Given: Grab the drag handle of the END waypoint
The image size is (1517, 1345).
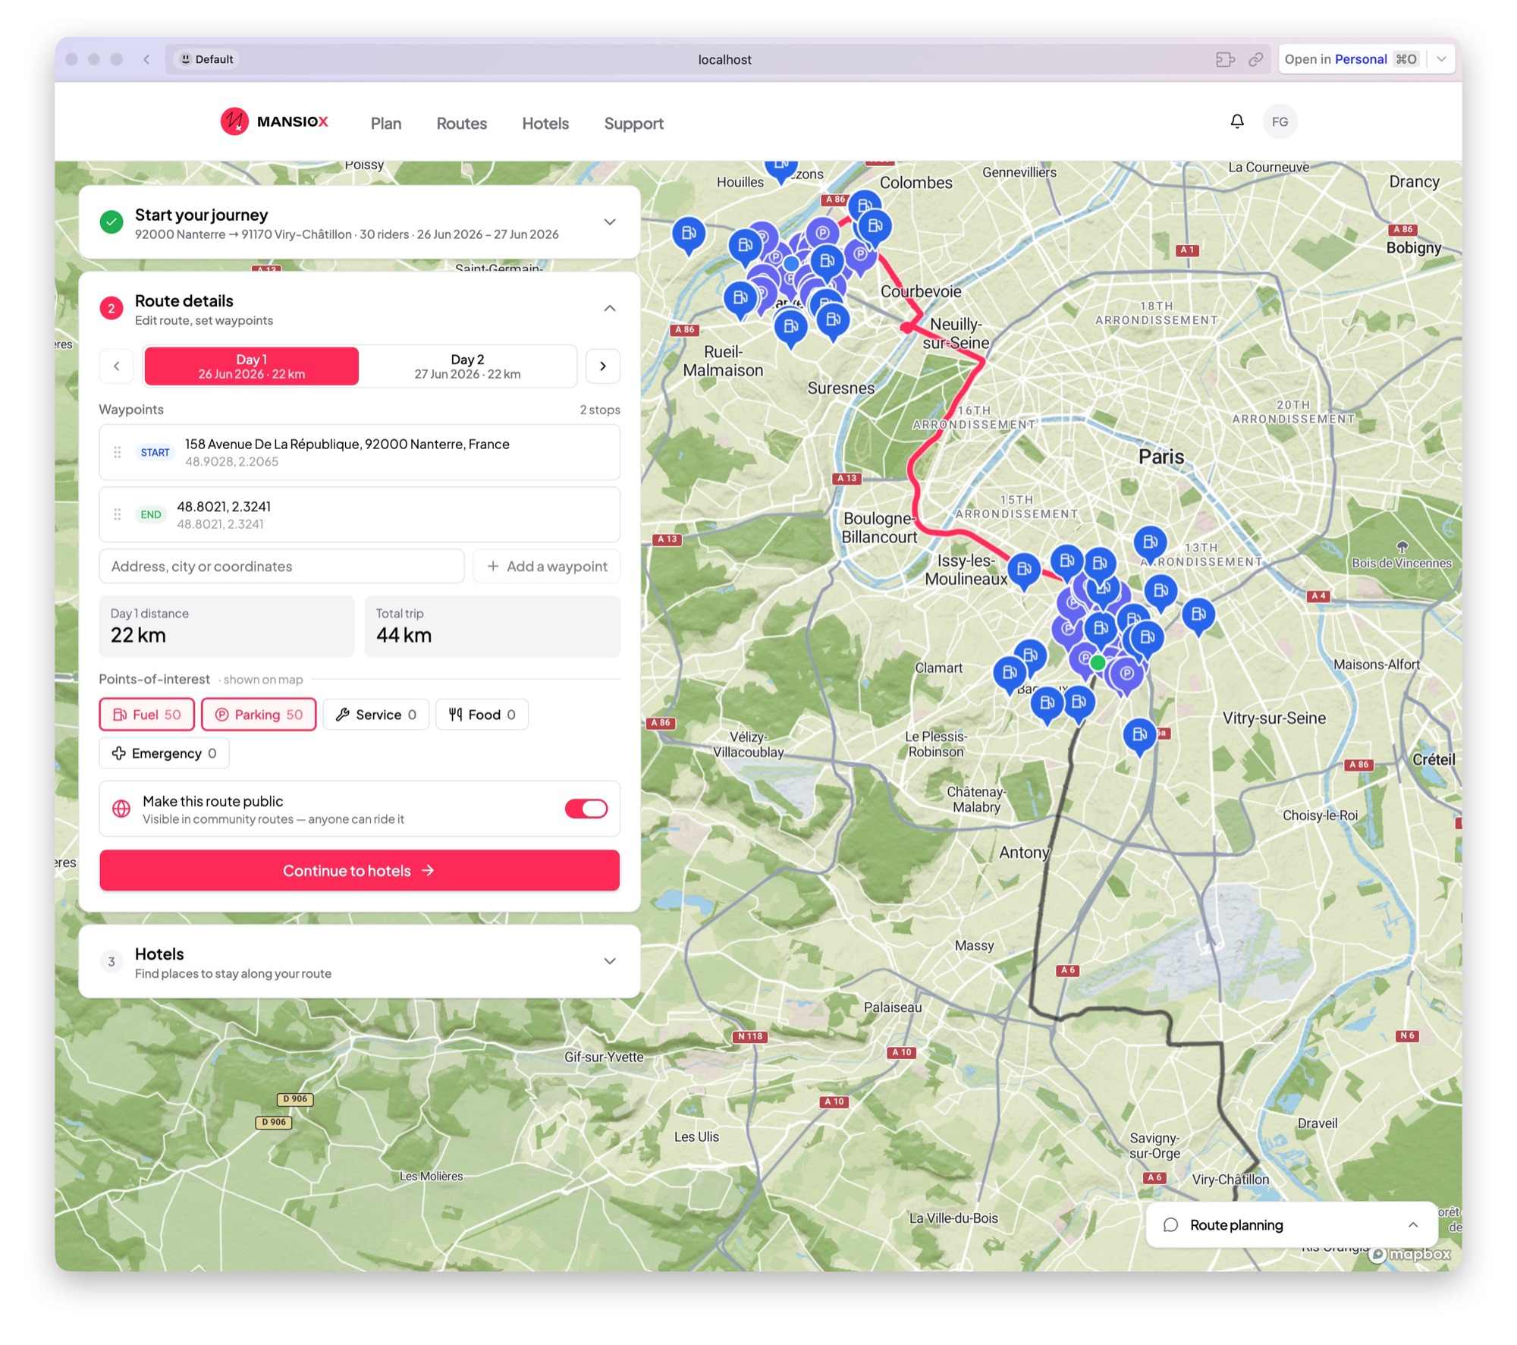Looking at the screenshot, I should [x=118, y=514].
